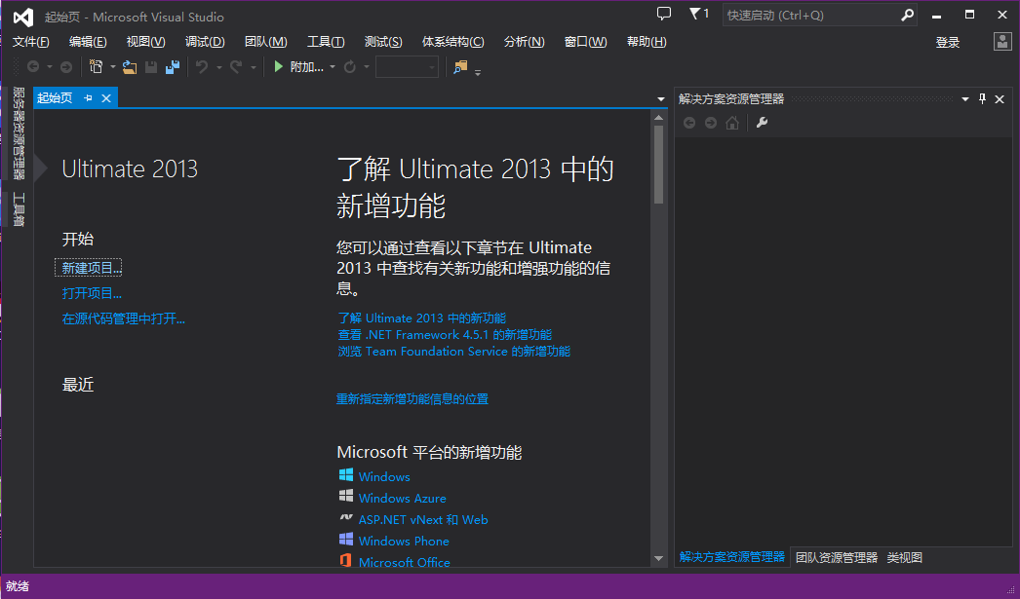
Task: Click the 新建项目... link
Action: click(x=91, y=268)
